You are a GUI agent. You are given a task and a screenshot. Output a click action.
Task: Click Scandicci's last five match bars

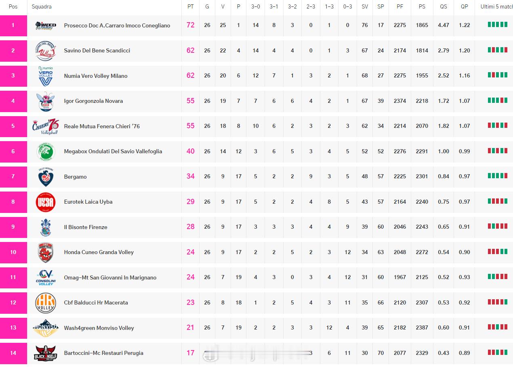[498, 50]
